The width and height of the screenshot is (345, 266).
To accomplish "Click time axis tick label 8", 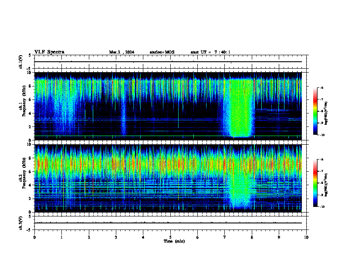I will (252, 237).
